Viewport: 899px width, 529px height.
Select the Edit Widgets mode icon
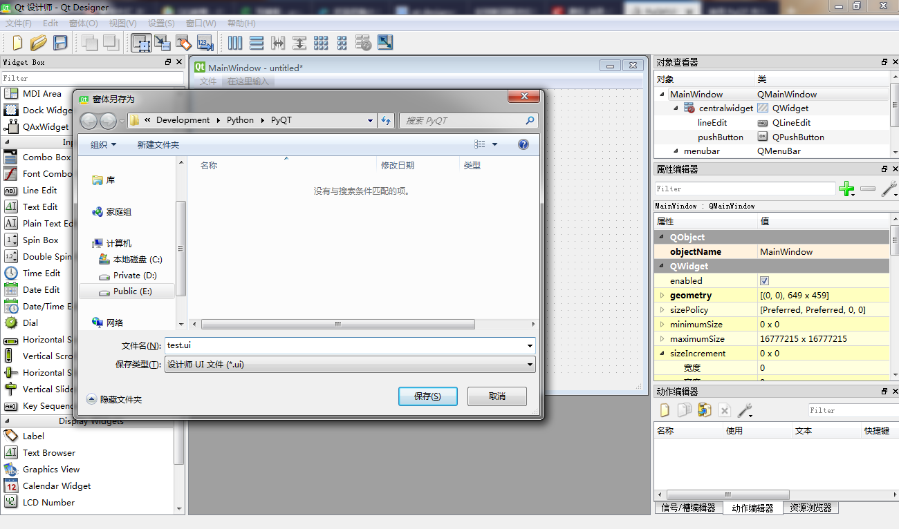(142, 43)
